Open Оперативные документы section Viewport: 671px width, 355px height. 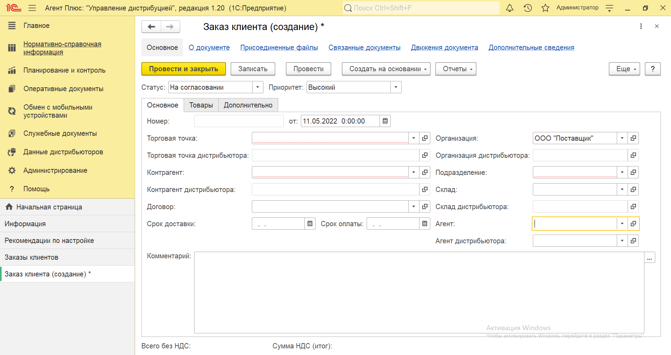point(67,89)
